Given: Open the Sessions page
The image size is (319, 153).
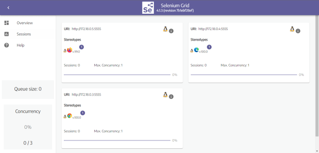Looking at the screenshot, I should 24,34.
